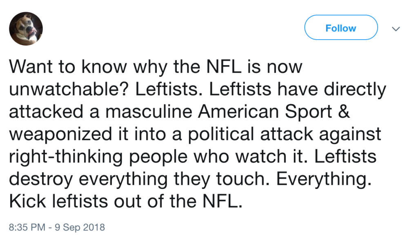Select the word people in tweet
The image size is (418, 239).
[158, 156]
